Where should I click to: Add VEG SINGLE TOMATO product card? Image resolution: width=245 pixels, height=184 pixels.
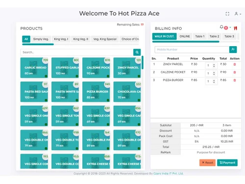point(65,116)
